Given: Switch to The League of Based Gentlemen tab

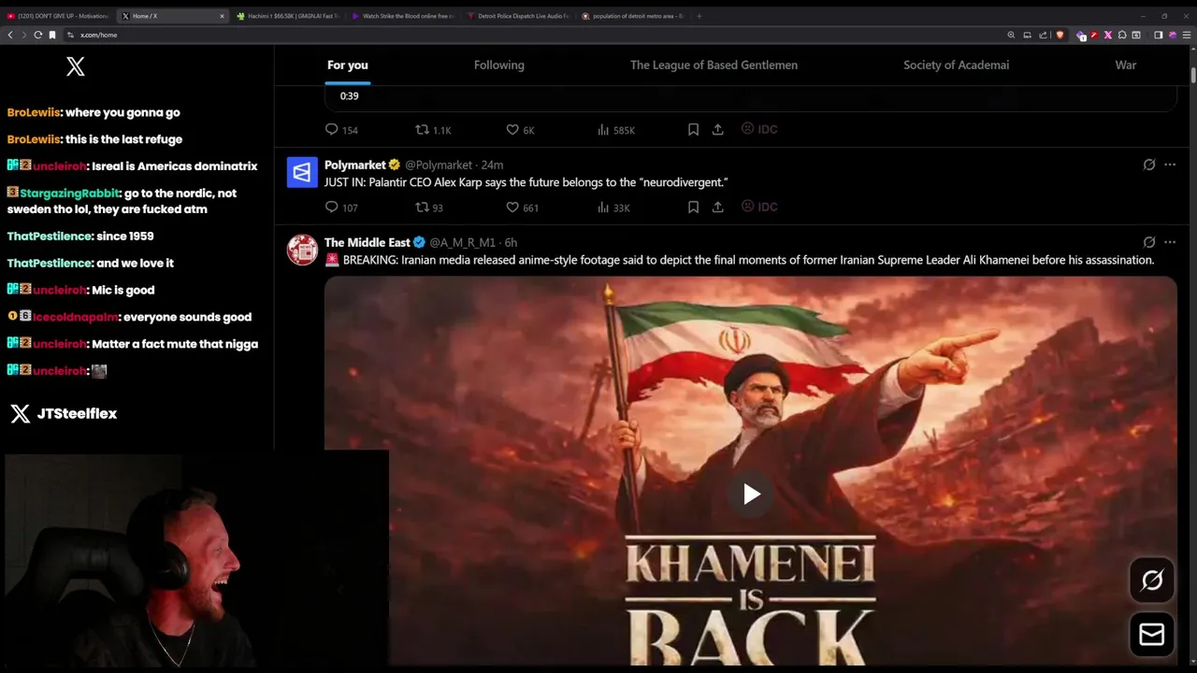Looking at the screenshot, I should [x=714, y=64].
